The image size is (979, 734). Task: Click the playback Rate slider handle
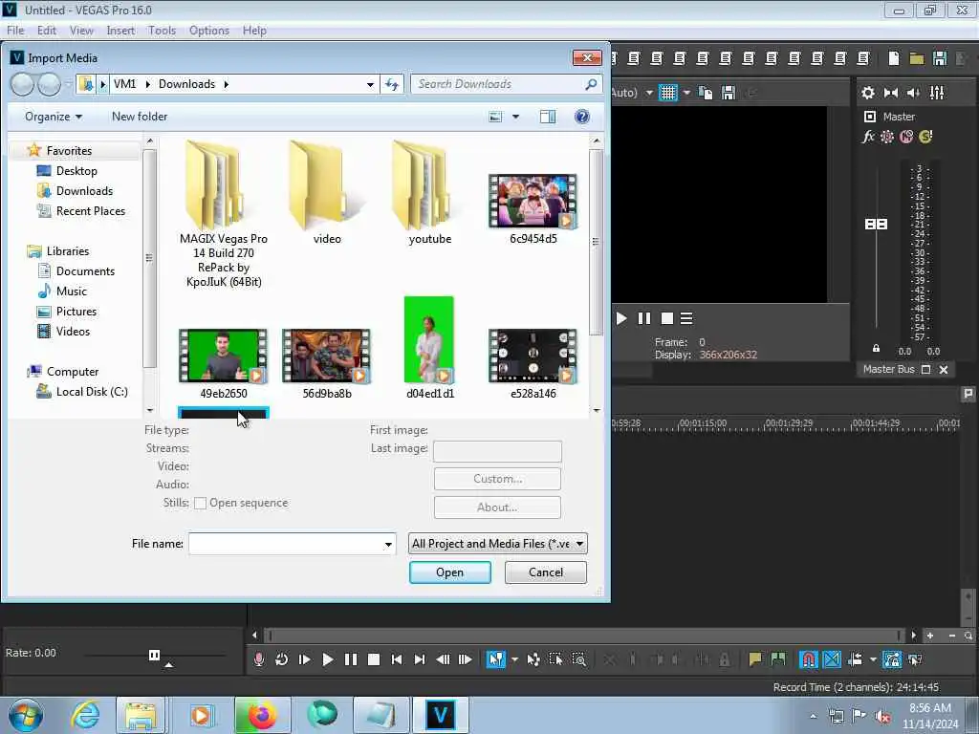[x=154, y=655]
